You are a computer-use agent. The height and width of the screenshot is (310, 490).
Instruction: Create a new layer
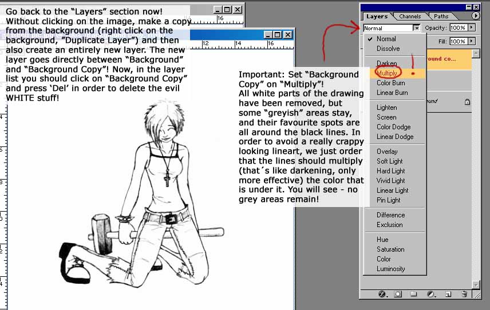[x=448, y=294]
